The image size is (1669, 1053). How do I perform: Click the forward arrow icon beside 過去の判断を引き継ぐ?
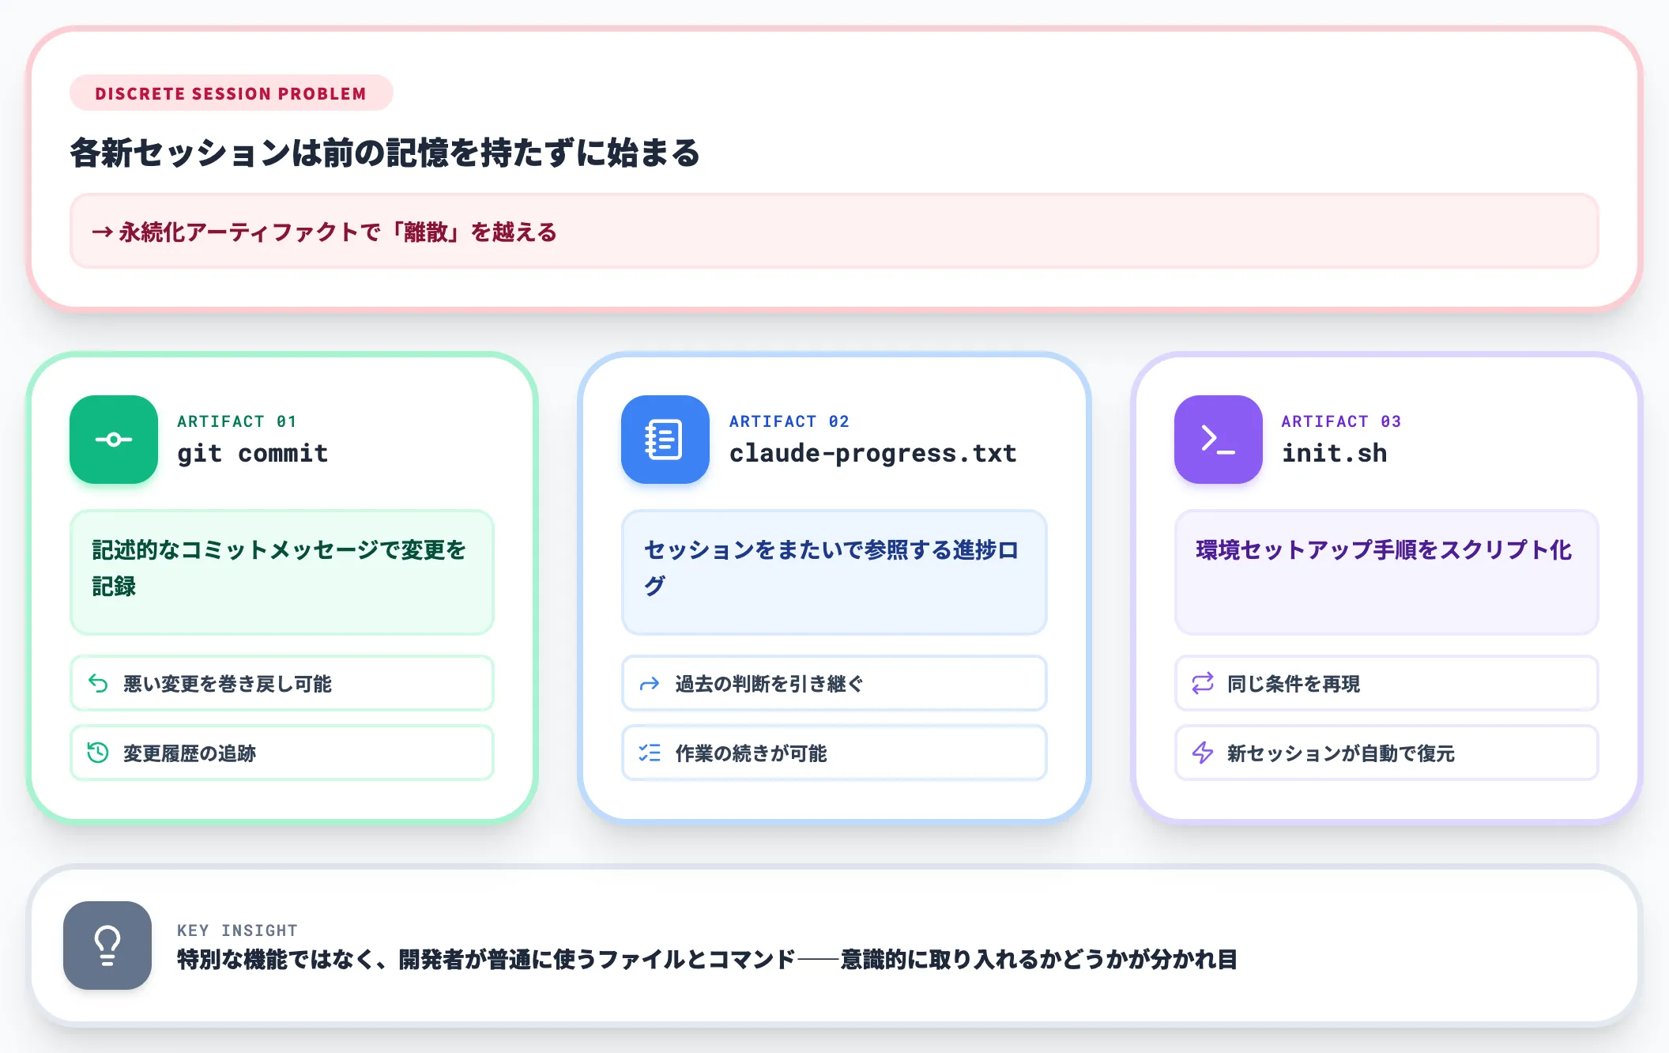click(650, 684)
